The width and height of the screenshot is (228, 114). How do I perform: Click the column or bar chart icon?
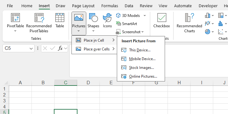pos(208,15)
